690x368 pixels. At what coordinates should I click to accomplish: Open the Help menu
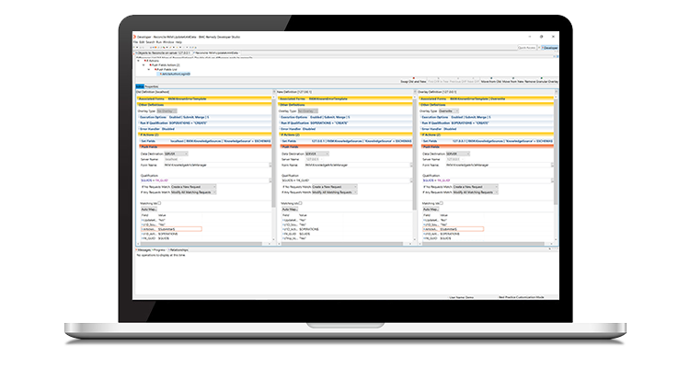pyautogui.click(x=178, y=42)
